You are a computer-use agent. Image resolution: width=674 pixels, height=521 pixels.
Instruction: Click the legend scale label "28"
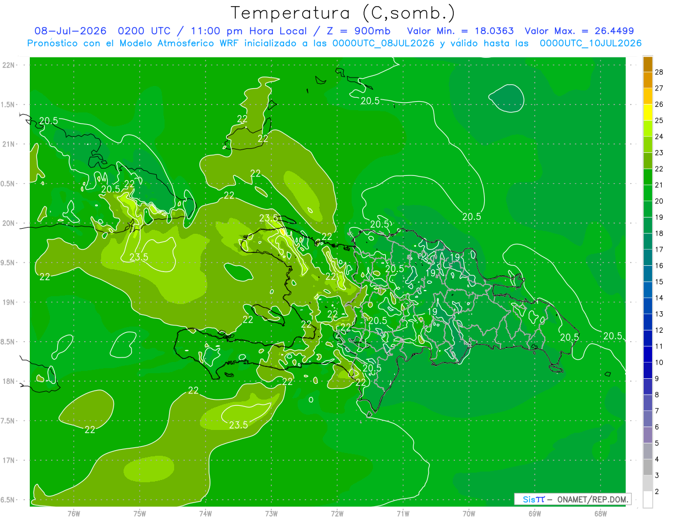(659, 72)
